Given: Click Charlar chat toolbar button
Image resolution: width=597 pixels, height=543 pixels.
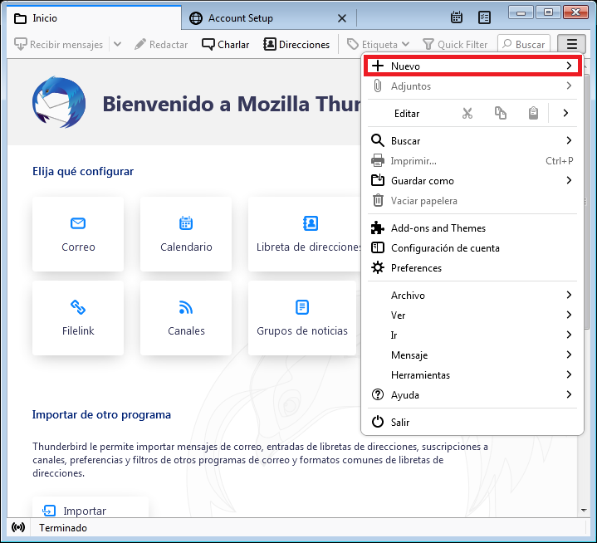Looking at the screenshot, I should [225, 45].
